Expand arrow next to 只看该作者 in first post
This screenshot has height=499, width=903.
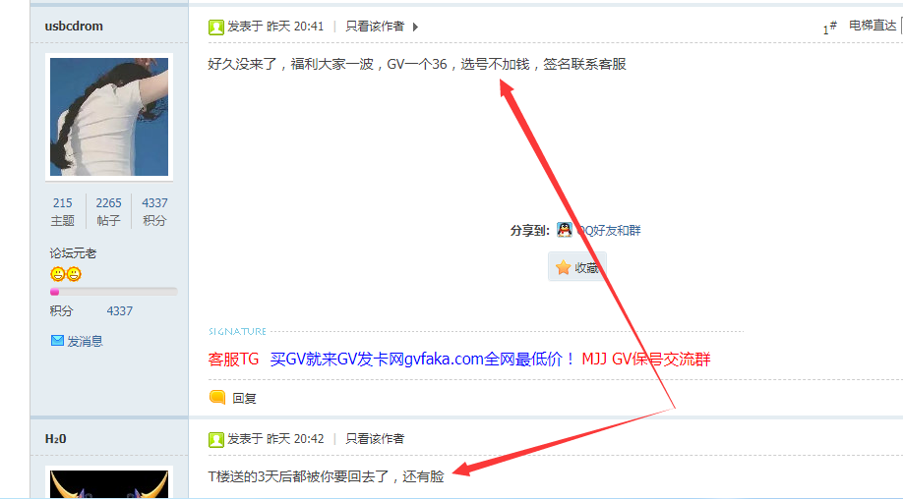(x=415, y=28)
